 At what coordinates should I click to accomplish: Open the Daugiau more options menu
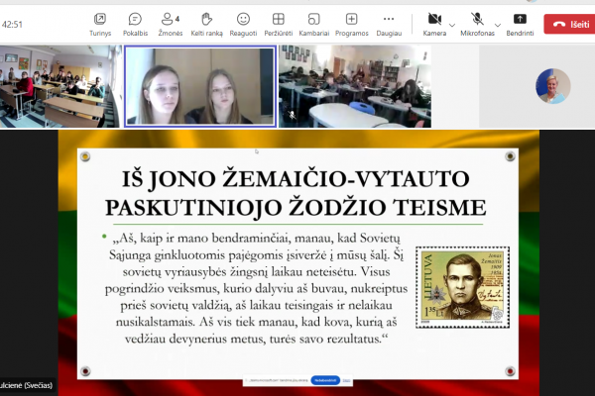(x=389, y=25)
